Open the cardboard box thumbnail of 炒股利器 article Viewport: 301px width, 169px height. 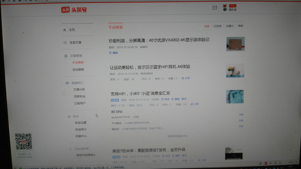click(x=236, y=44)
